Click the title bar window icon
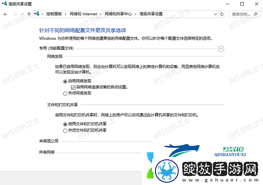 point(4,3)
